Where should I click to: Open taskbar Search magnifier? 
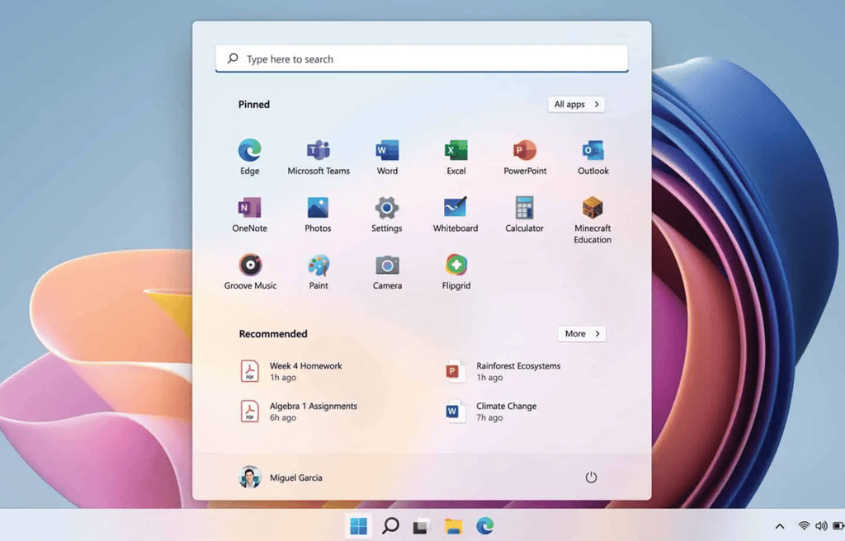click(x=390, y=526)
